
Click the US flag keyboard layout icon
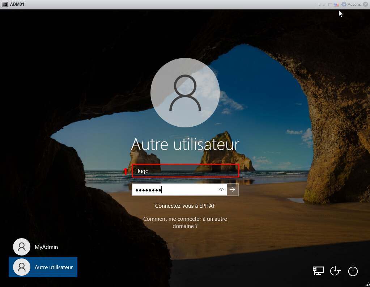336,5
